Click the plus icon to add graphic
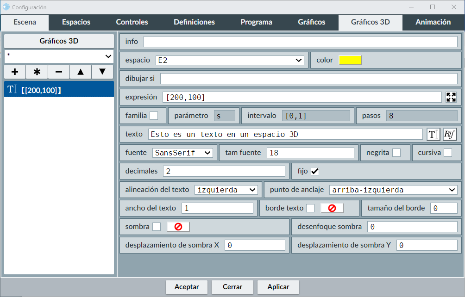 [x=15, y=72]
